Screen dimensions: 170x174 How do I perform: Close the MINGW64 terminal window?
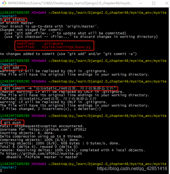[167, 3]
